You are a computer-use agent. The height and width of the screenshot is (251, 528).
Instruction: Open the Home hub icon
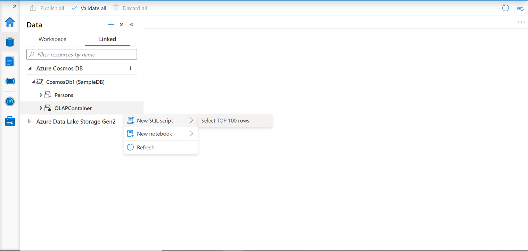click(10, 22)
